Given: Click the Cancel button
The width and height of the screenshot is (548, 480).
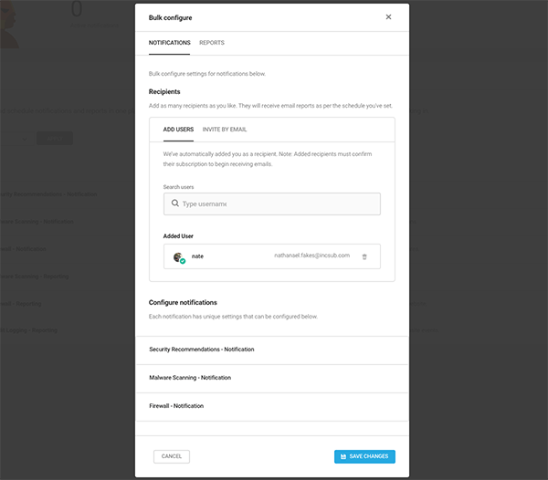Looking at the screenshot, I should [172, 456].
